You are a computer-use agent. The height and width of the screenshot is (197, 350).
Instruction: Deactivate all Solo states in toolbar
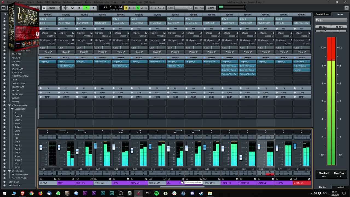click(x=130, y=8)
